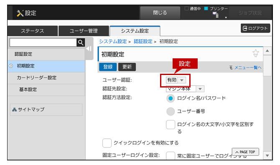Select the システム設定 tab

135,31
